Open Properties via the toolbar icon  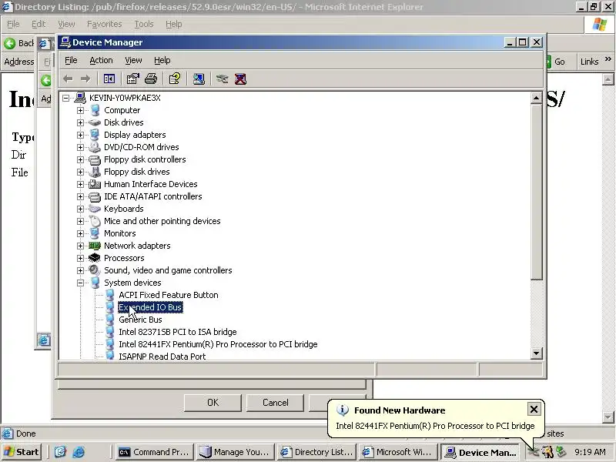click(x=132, y=79)
